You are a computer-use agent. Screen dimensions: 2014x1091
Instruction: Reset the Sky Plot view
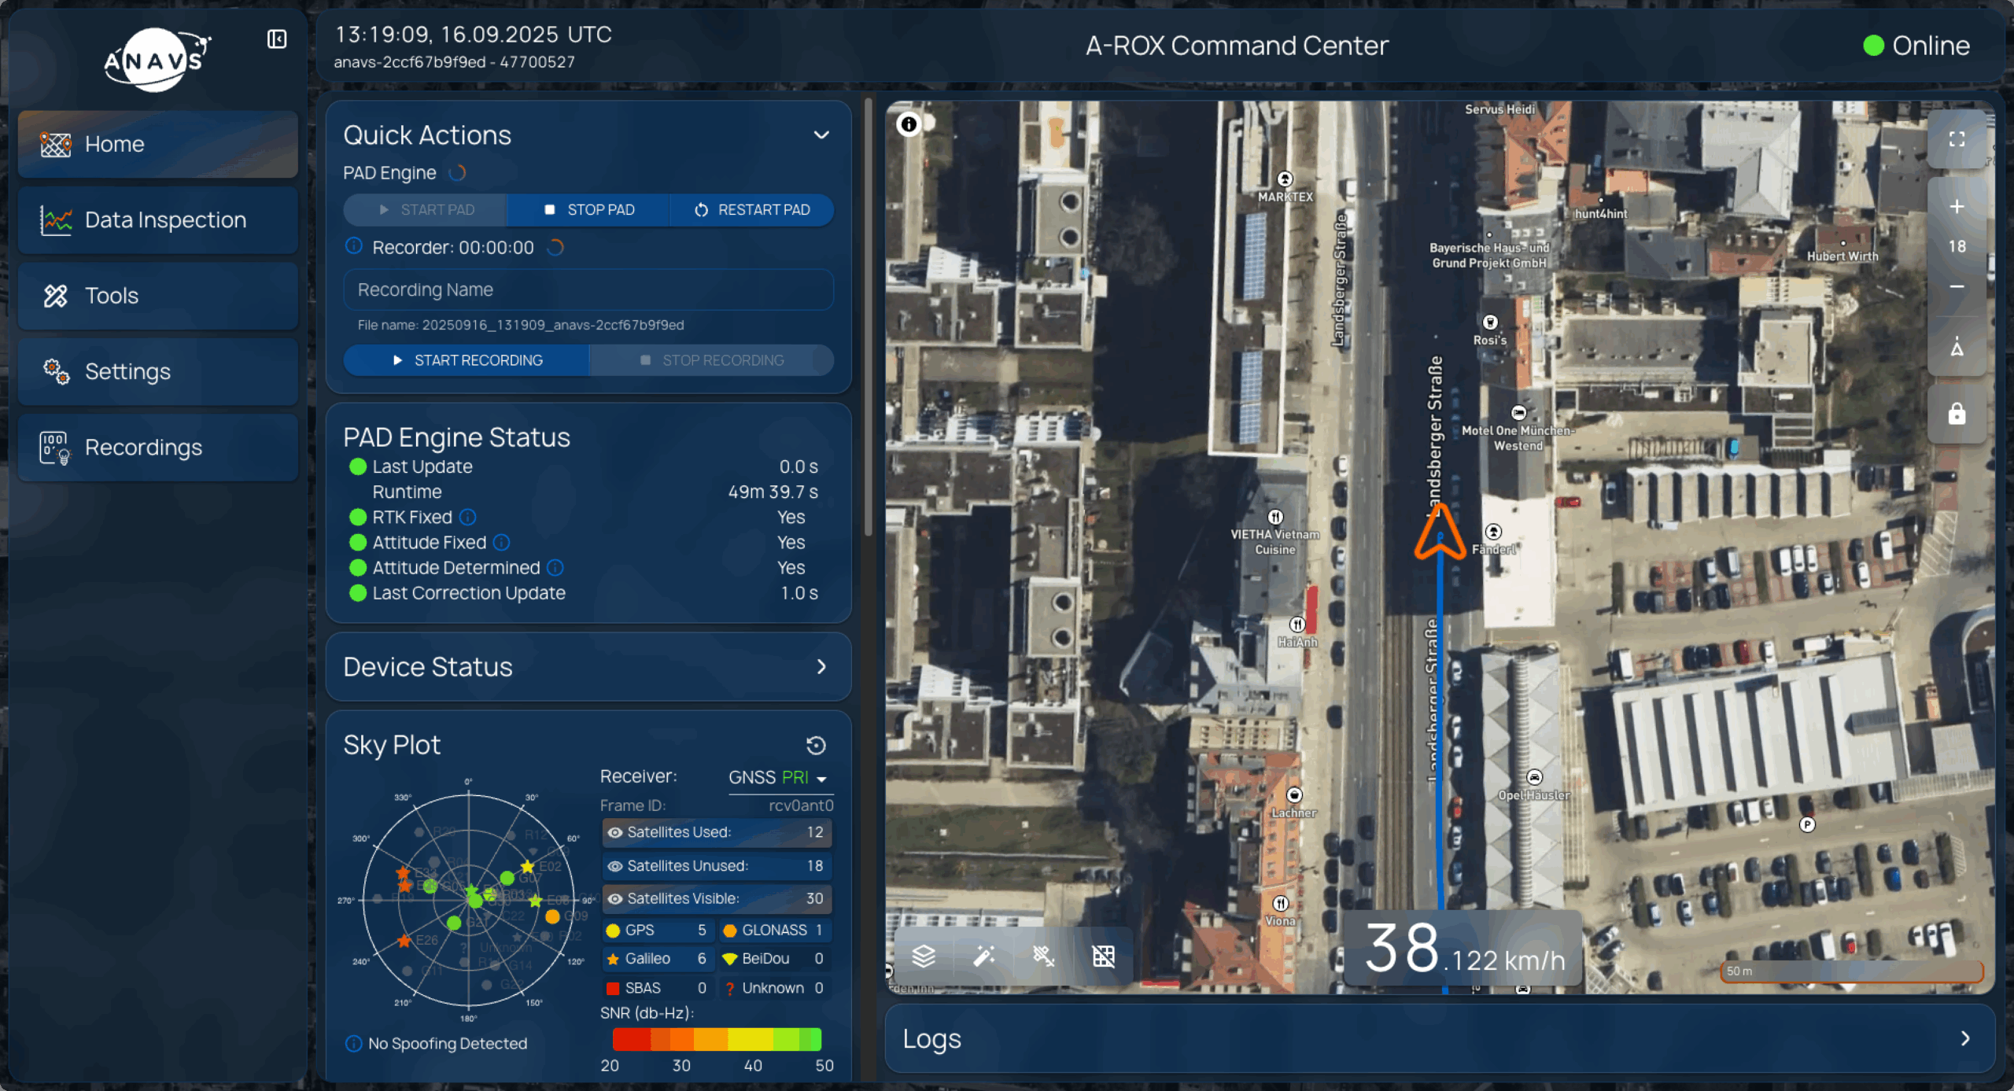tap(816, 745)
